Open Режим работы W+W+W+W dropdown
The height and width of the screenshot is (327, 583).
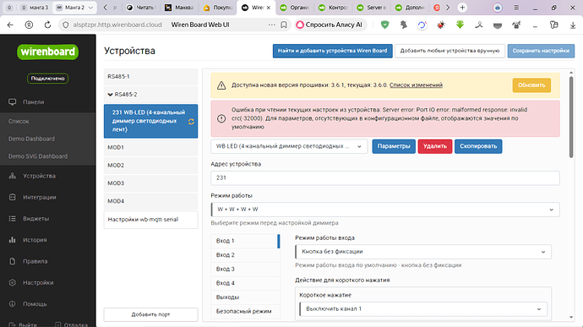pos(384,210)
